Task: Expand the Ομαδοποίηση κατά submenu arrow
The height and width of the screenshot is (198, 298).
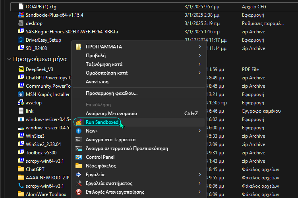Action: [x=199, y=73]
